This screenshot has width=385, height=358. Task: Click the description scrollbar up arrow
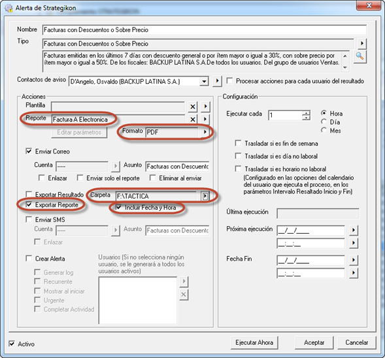(345, 56)
